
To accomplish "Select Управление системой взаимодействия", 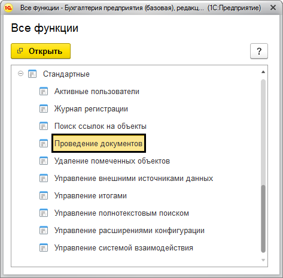I will 124,248.
